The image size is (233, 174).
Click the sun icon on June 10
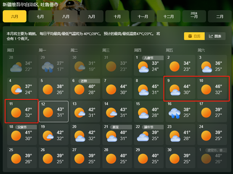tap(206, 89)
